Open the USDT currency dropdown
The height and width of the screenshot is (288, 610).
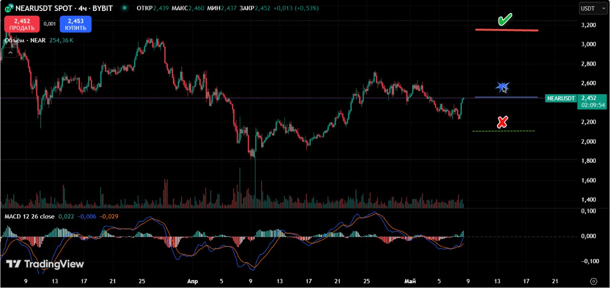pos(590,8)
